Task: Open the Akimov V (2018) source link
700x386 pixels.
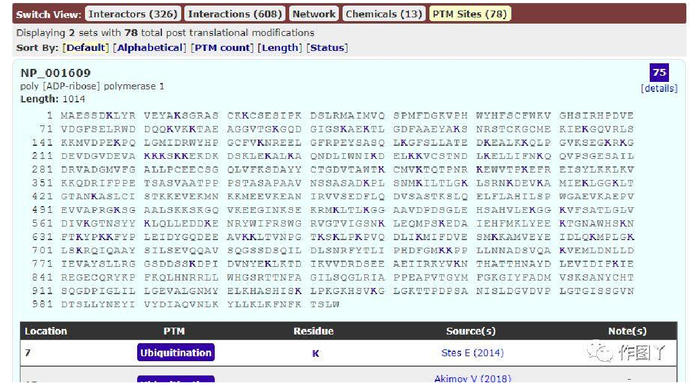Action: click(x=472, y=379)
